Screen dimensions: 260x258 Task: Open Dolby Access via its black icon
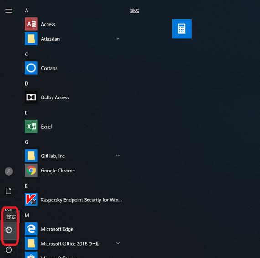pyautogui.click(x=31, y=97)
